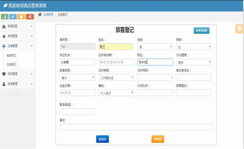This screenshot has width=244, height=149.
Task: Open the 文化程度 dropdown
Action: [194, 62]
